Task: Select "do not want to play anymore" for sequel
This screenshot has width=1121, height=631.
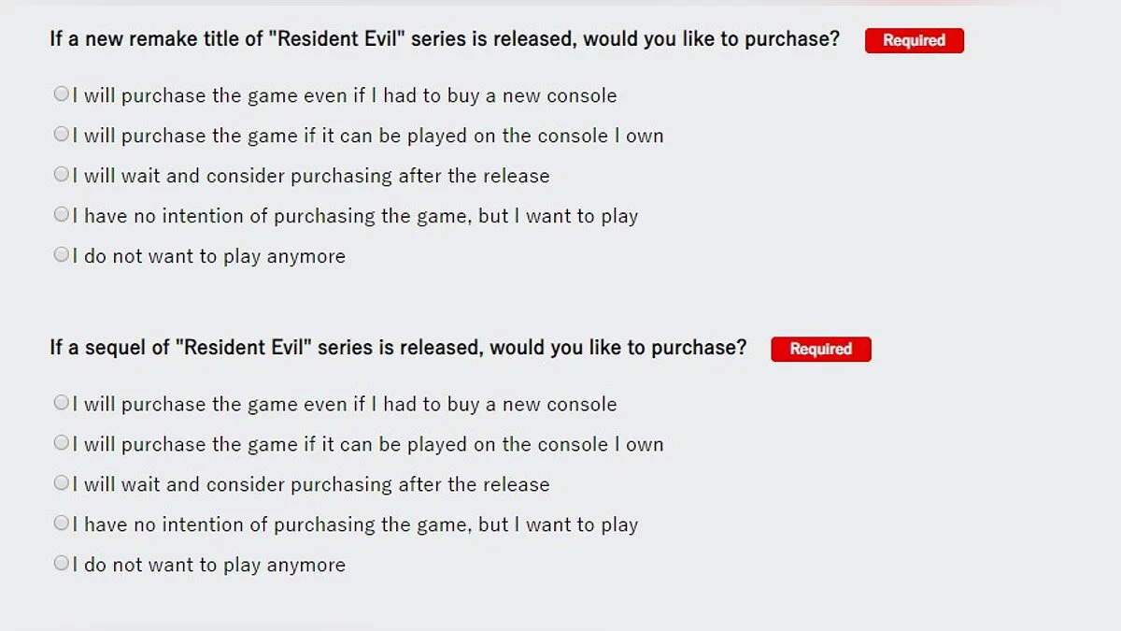Action: 61,564
